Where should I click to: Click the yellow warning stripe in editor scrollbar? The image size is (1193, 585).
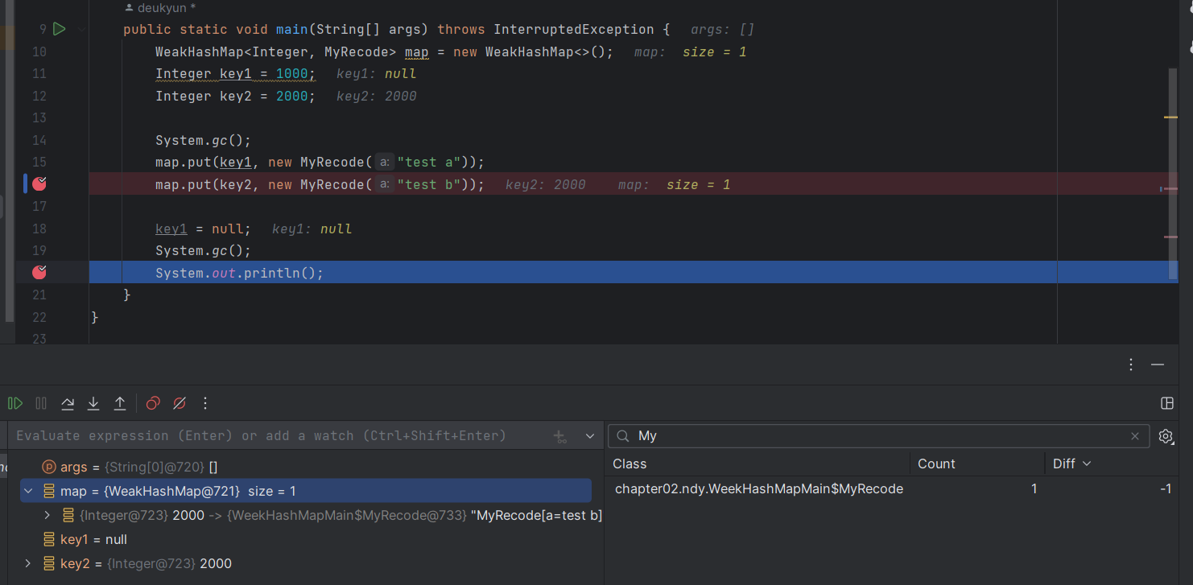(1170, 117)
